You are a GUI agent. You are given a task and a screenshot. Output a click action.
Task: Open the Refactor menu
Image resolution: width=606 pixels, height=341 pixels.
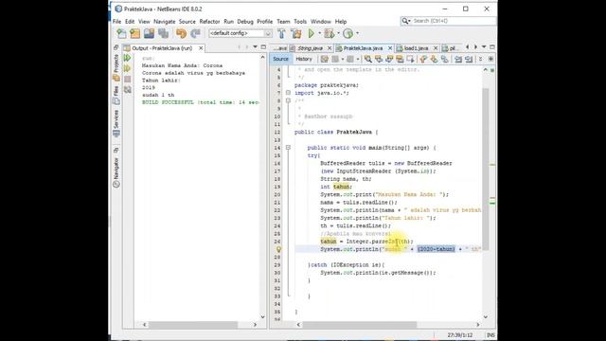[209, 22]
